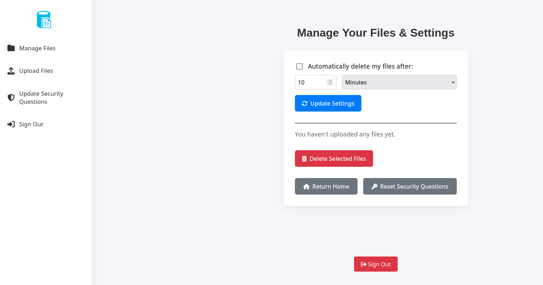The image size is (543, 285).
Task: Click the key icon on Reset Security Questions
Action: tap(374, 186)
